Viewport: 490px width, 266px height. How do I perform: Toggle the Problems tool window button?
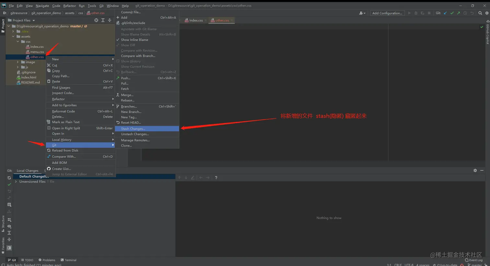click(x=47, y=260)
